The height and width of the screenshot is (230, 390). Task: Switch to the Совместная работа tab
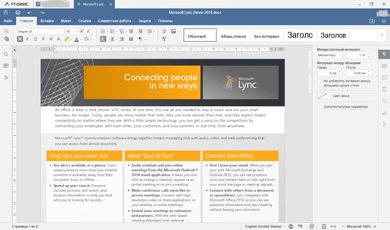coord(115,21)
